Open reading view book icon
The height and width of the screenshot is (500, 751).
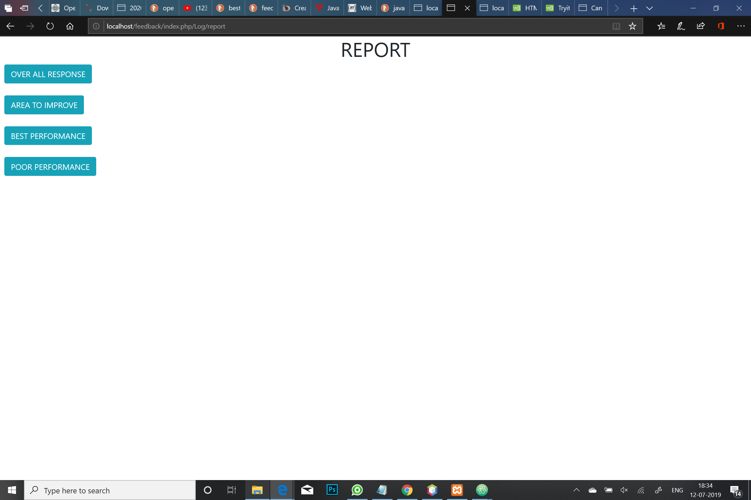tap(616, 26)
